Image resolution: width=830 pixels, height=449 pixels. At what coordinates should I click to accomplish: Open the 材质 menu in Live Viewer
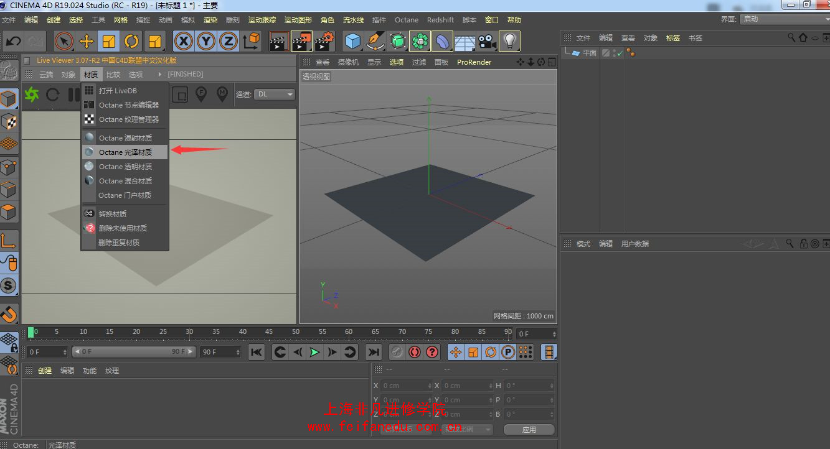point(91,75)
